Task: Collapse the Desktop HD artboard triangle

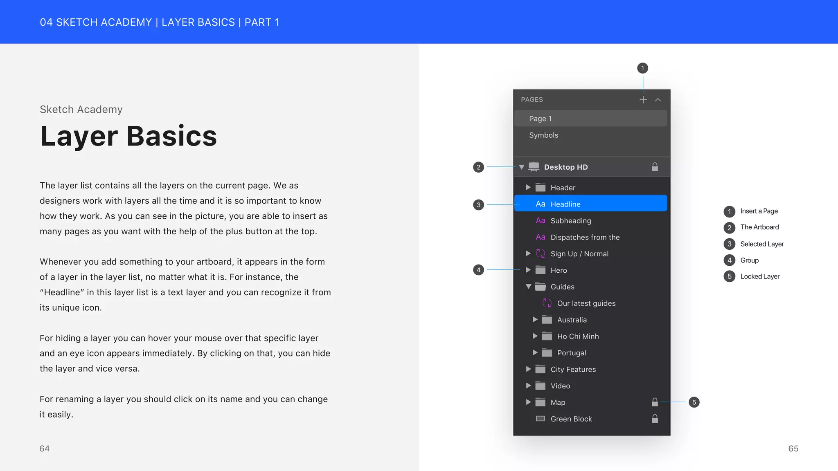Action: (x=522, y=167)
